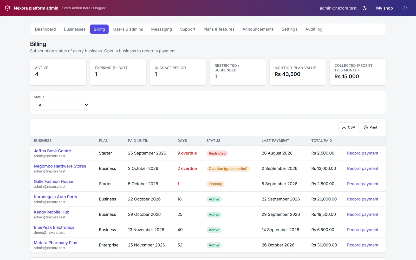Open Galle Fashion House business
The image size is (416, 260).
(x=53, y=181)
